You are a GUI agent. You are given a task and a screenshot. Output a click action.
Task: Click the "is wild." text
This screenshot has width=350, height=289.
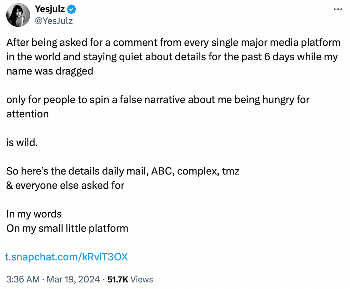tap(22, 142)
